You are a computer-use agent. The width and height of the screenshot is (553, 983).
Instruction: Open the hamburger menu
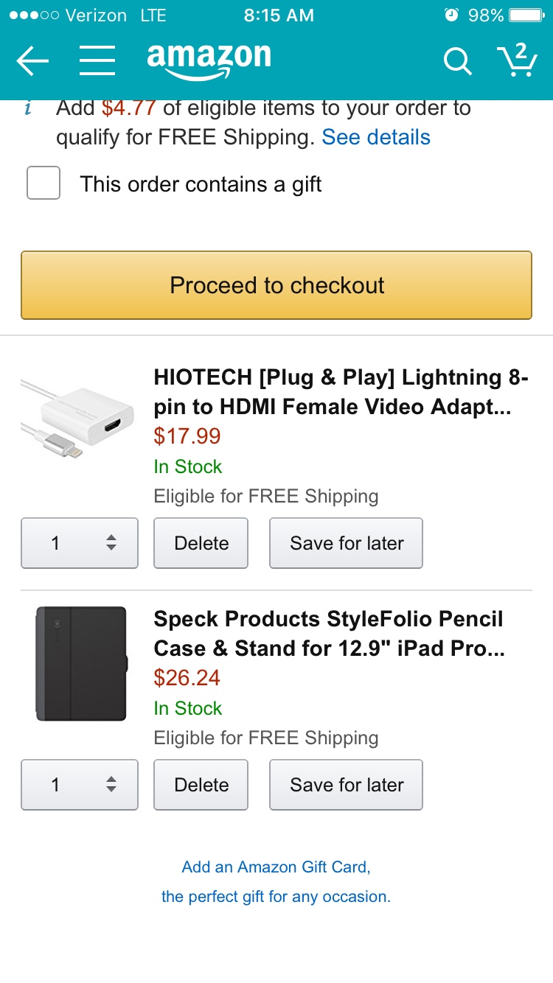97,61
